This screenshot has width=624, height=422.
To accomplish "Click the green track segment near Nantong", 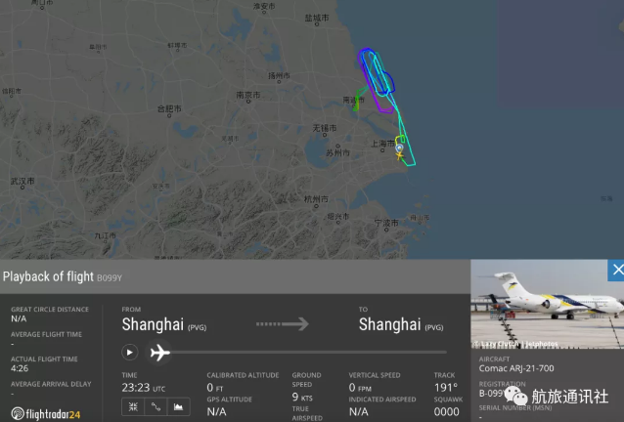I will (x=357, y=100).
